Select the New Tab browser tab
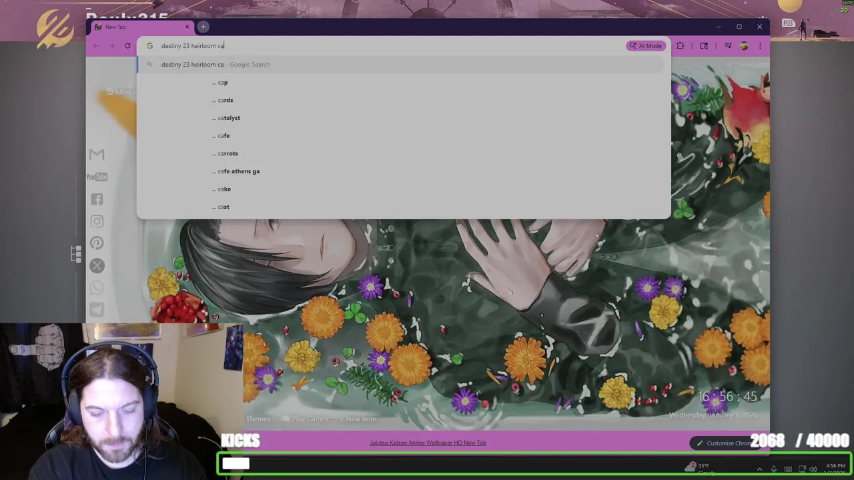Image resolution: width=854 pixels, height=480 pixels. pyautogui.click(x=141, y=27)
